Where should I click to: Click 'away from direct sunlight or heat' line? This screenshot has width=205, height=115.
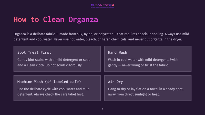(x=134, y=94)
